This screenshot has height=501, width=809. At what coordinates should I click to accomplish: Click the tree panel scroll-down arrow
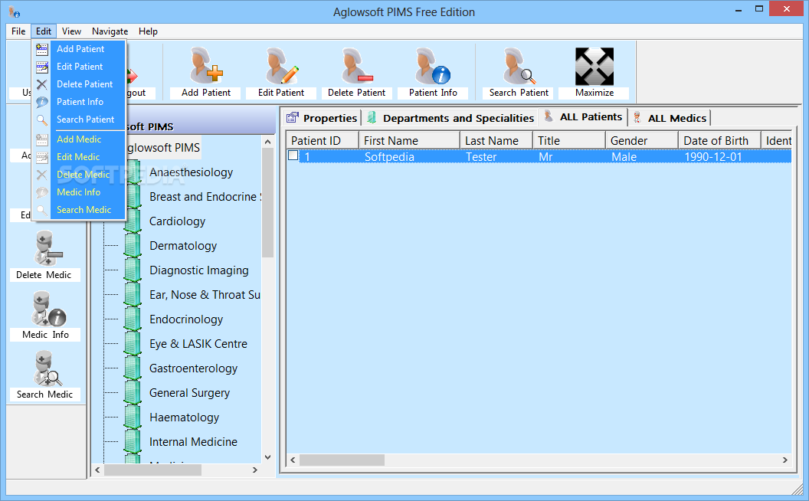pyautogui.click(x=268, y=457)
